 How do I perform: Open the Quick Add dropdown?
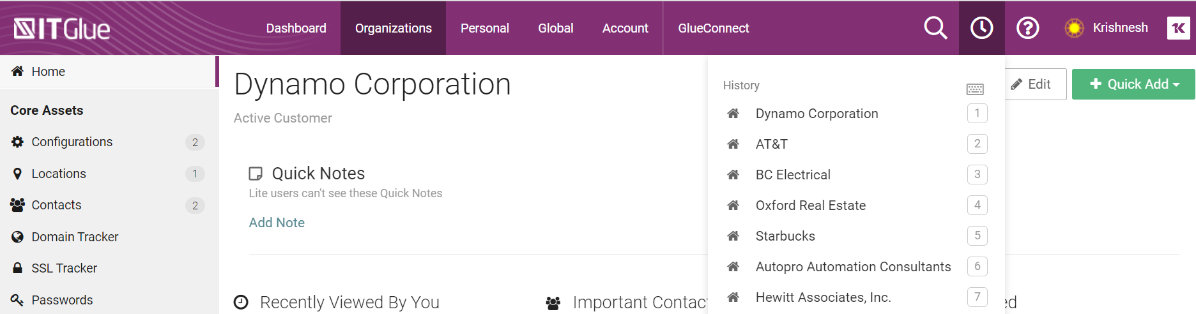[x=1133, y=84]
